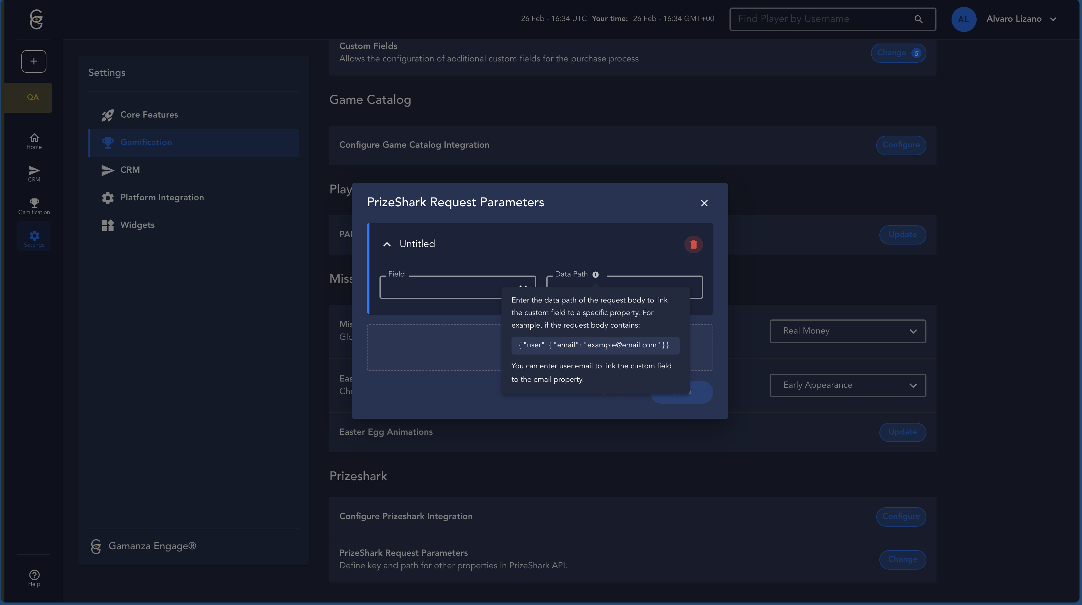Click Configure for Game Catalog Integration
Image resolution: width=1082 pixels, height=605 pixels.
[x=900, y=145]
